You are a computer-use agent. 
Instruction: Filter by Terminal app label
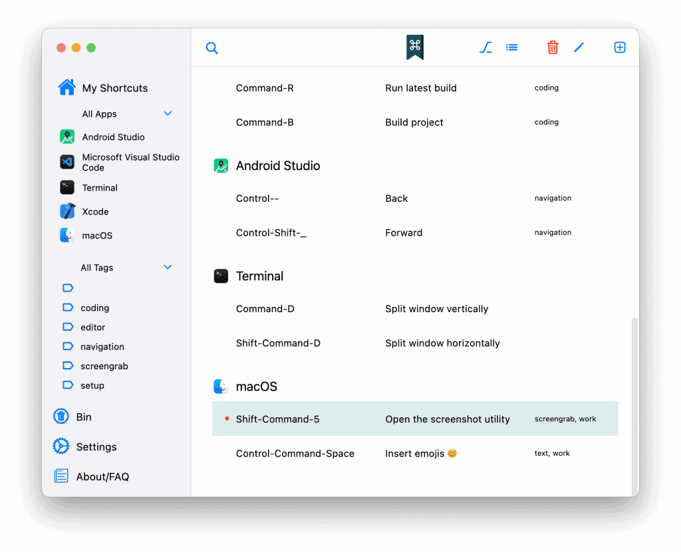pos(100,188)
